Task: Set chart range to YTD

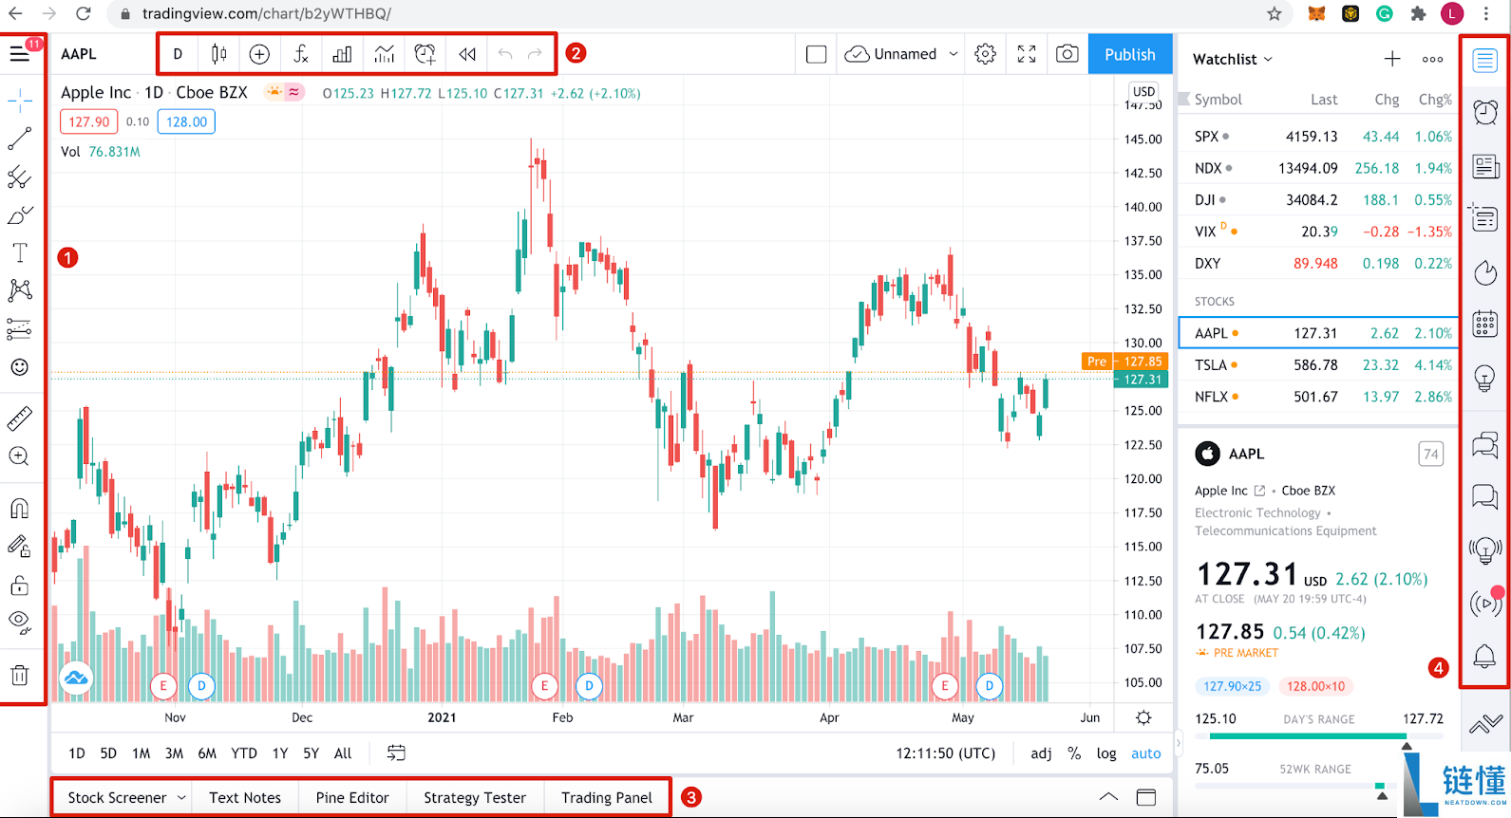Action: 244,753
